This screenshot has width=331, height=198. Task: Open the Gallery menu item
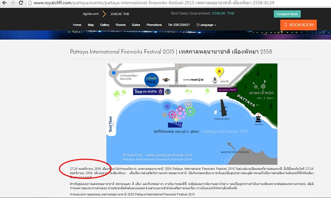105,25
